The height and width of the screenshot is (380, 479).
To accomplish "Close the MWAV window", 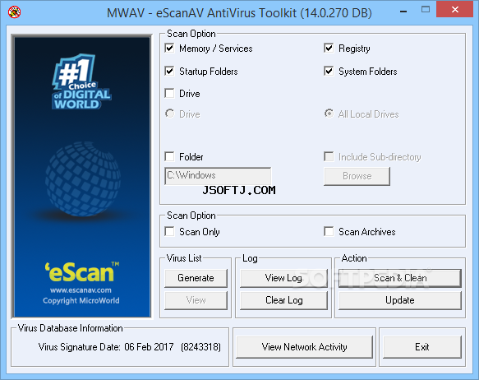I will click(455, 10).
